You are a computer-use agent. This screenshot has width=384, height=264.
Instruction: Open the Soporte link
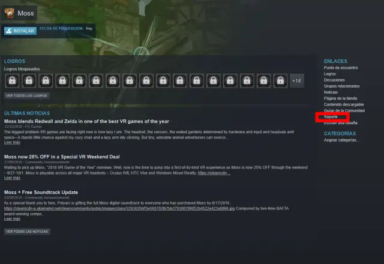tap(331, 117)
